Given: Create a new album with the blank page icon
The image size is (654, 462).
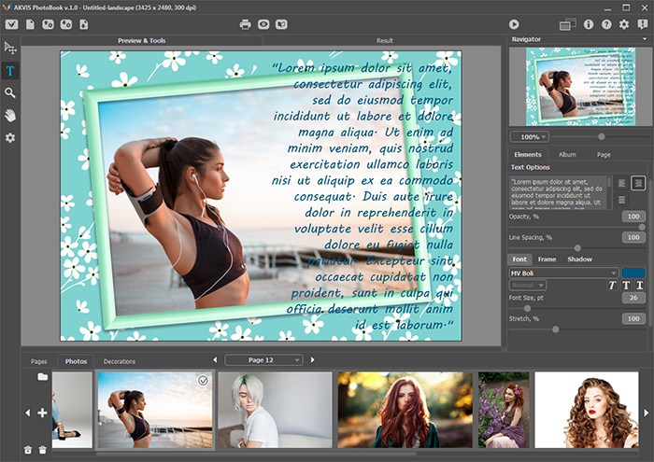Looking at the screenshot, I should point(30,24).
